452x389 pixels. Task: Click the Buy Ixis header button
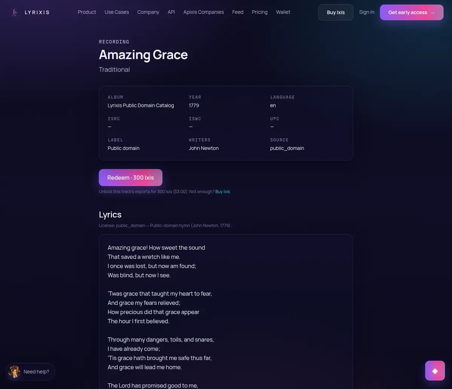point(336,12)
